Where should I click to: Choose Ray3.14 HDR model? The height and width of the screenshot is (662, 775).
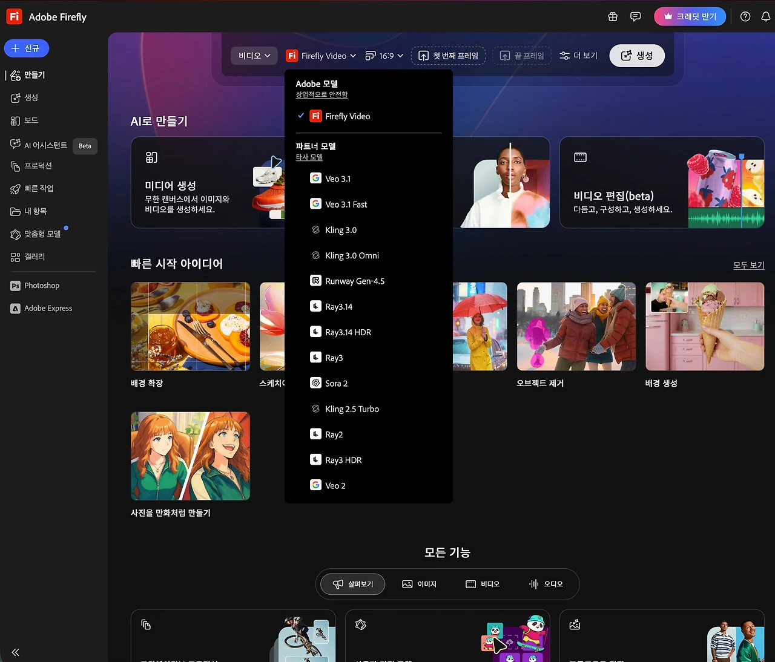click(369, 332)
